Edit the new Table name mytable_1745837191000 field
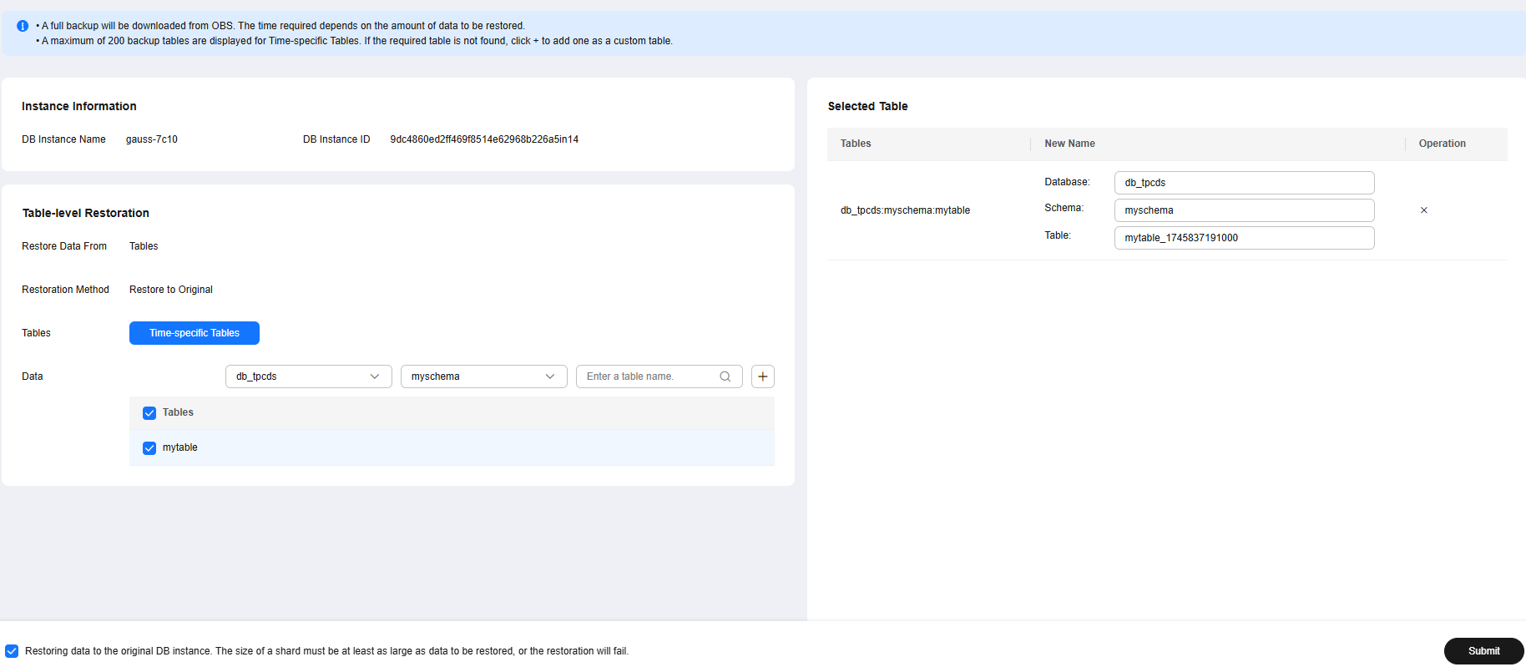 click(x=1244, y=238)
